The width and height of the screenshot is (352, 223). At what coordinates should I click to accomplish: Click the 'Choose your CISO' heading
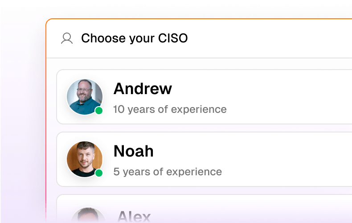[x=134, y=38]
